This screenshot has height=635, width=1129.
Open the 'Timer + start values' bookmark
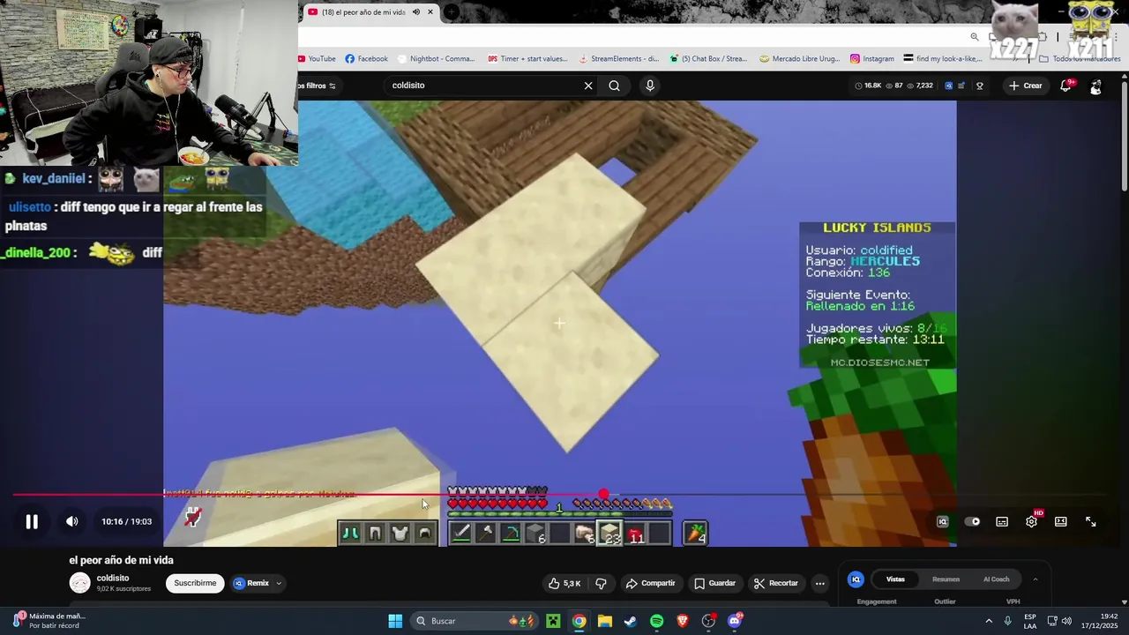(527, 59)
